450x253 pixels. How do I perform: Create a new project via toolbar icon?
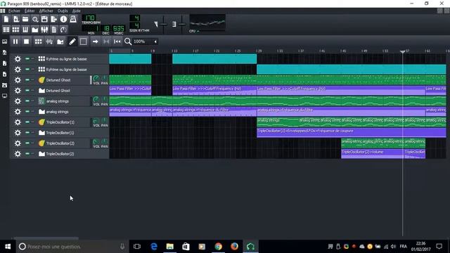coord(6,19)
